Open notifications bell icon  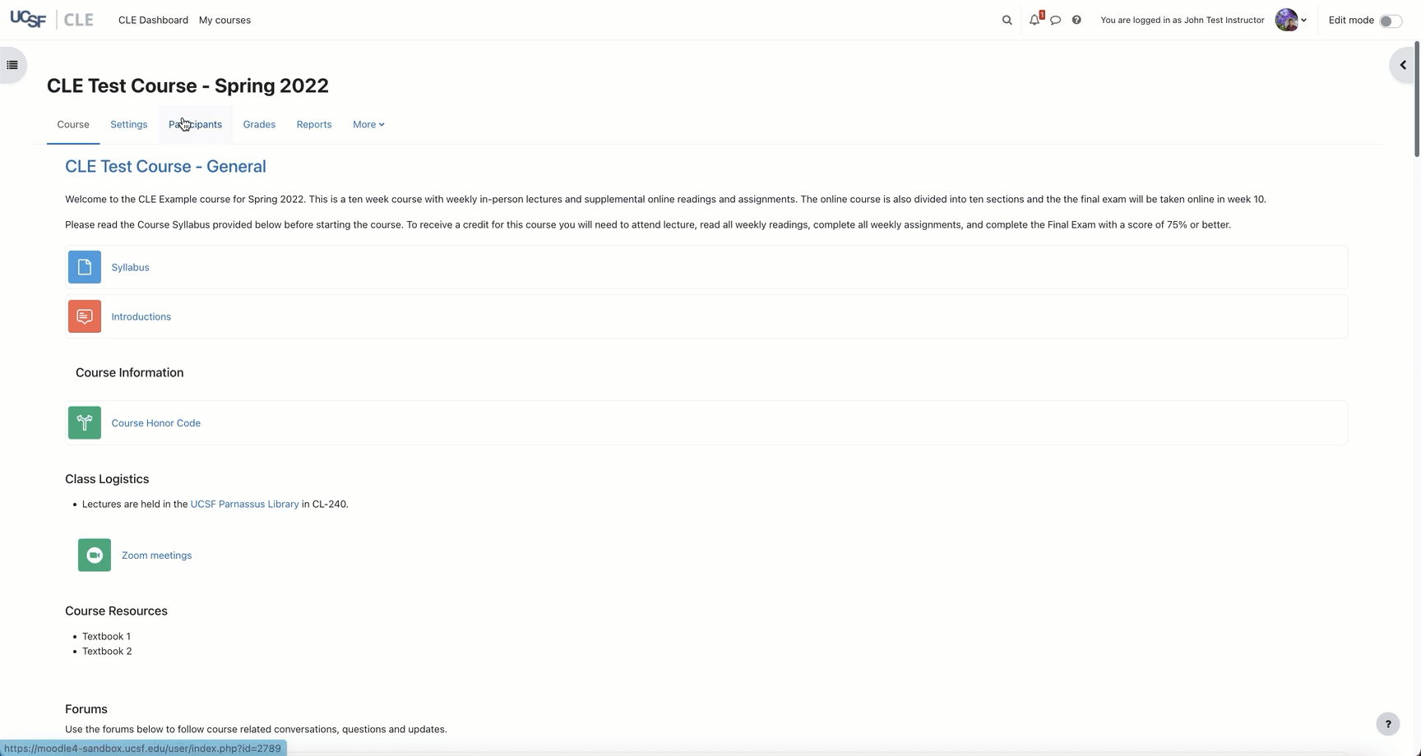[1035, 20]
